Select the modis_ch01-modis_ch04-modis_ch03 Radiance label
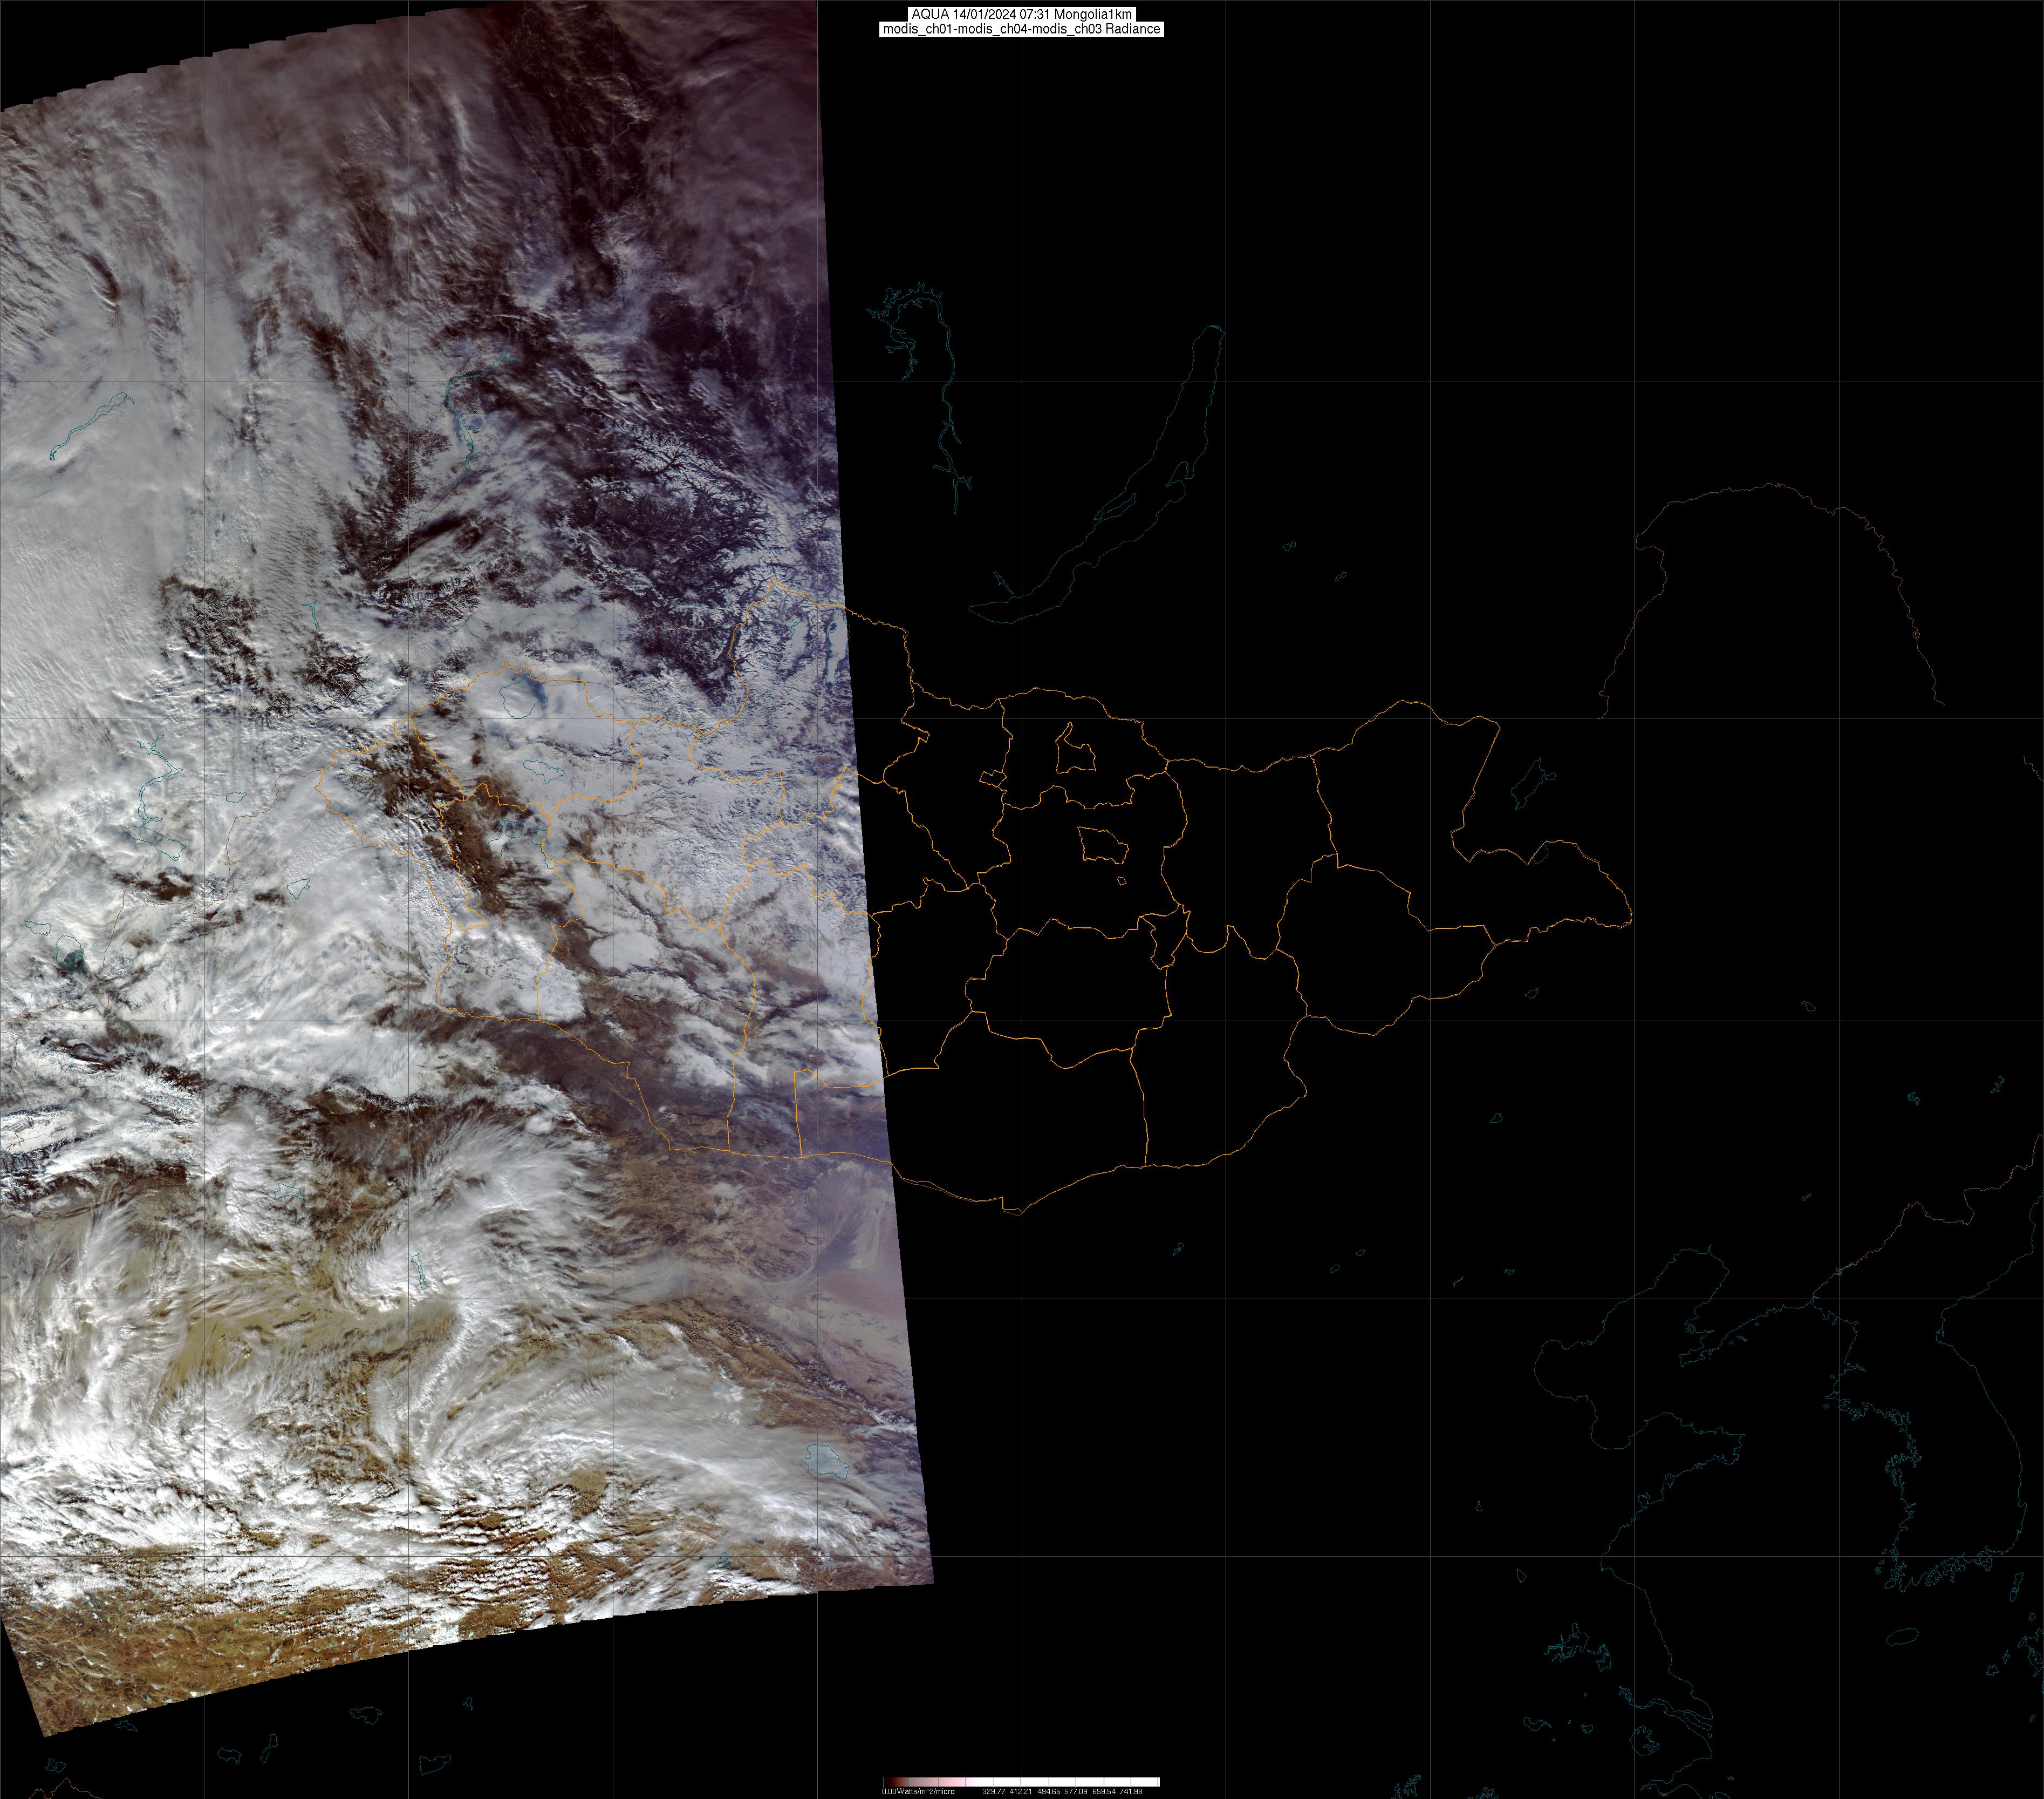 click(x=1021, y=29)
